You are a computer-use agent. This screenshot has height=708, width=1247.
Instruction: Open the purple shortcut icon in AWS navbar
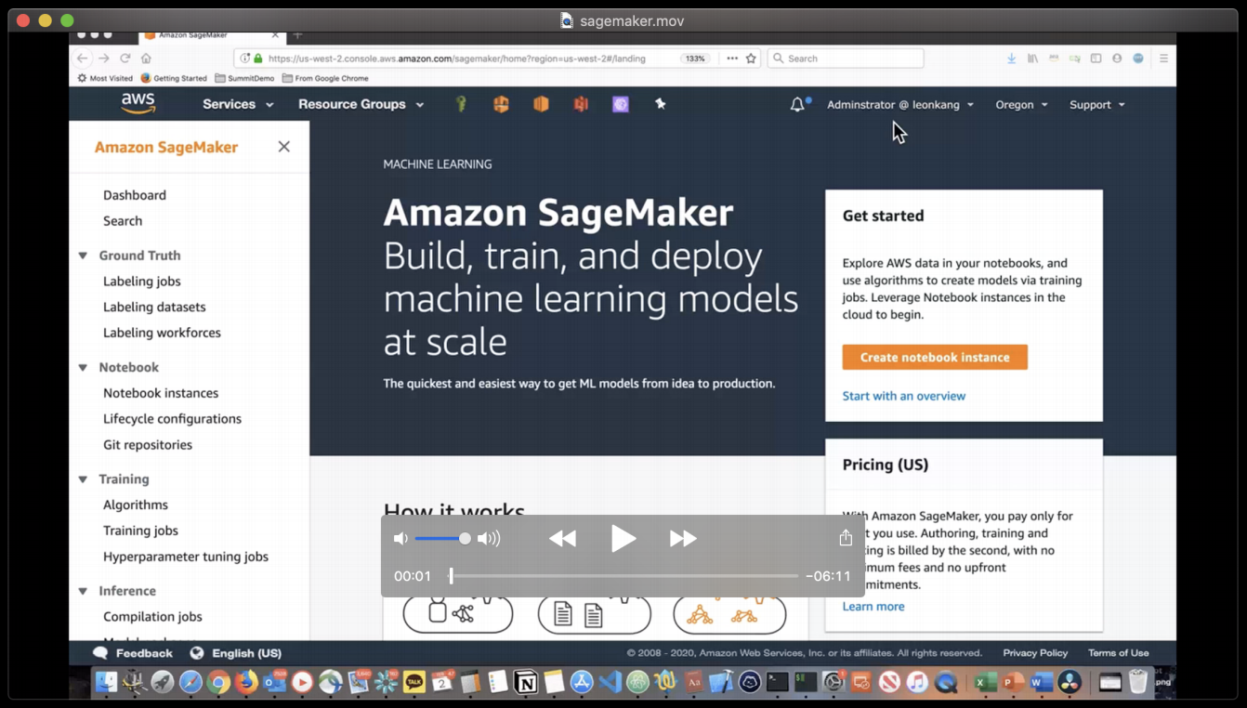[621, 104]
